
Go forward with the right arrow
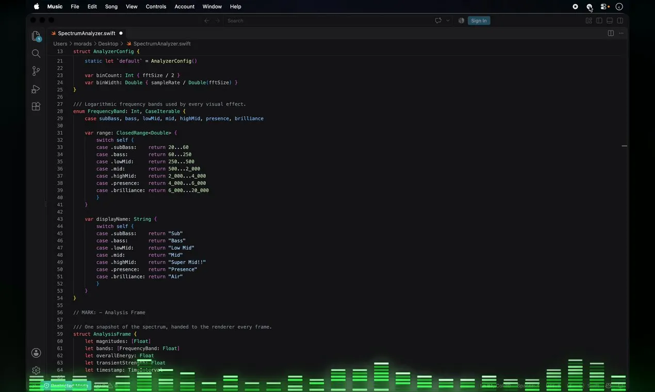(x=218, y=21)
